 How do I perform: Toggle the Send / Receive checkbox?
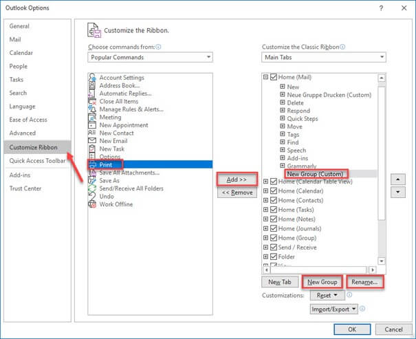click(274, 248)
